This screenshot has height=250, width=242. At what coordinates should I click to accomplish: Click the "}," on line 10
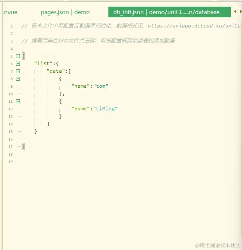(x=62, y=94)
